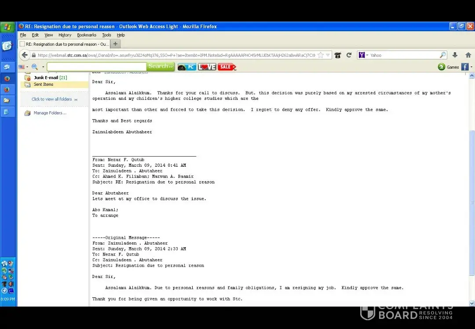Click the Manage Folders icon

point(28,113)
